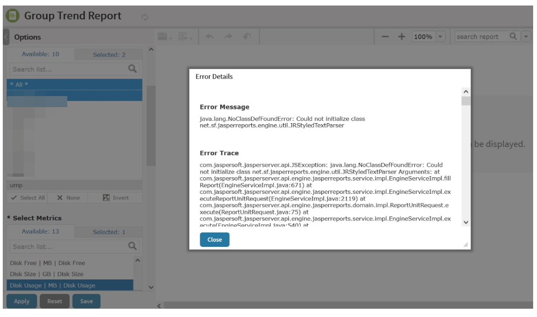Select Disk Size | GB | Disk Size metric

pos(70,274)
